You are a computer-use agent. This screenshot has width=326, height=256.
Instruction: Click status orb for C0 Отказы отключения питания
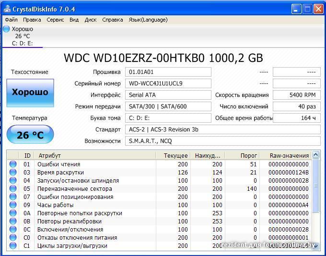pos(13,237)
